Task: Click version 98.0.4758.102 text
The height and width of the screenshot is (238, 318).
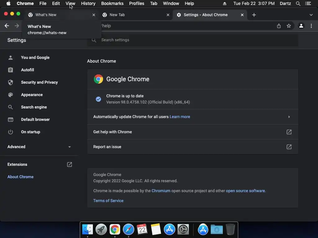Action: click(148, 102)
